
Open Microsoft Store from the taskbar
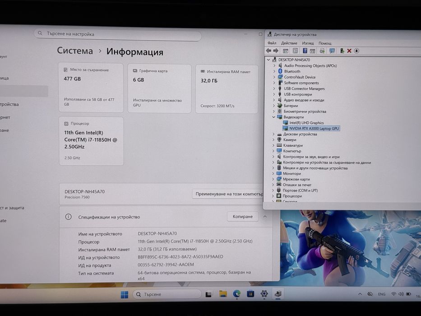pyautogui.click(x=250, y=294)
